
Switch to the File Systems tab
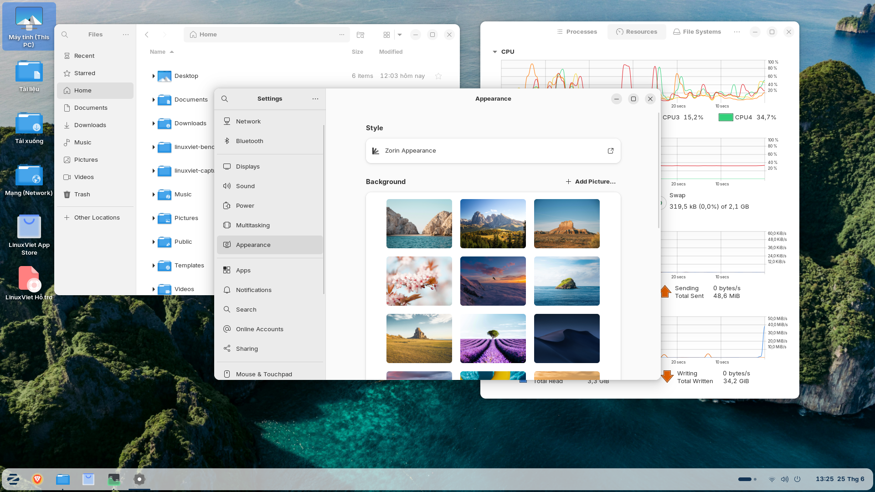tap(697, 32)
